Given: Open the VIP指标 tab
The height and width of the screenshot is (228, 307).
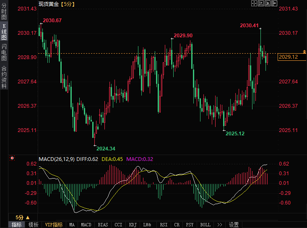Looking at the screenshot, I should (x=54, y=225).
